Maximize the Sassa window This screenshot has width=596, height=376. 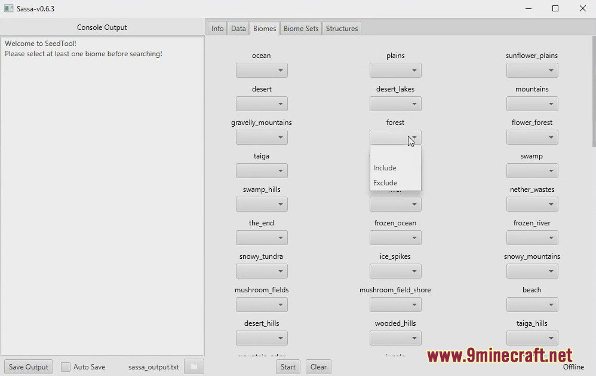click(555, 8)
